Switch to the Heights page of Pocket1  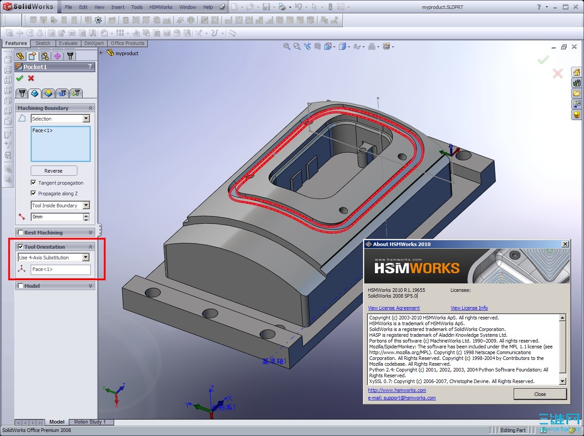coord(49,93)
